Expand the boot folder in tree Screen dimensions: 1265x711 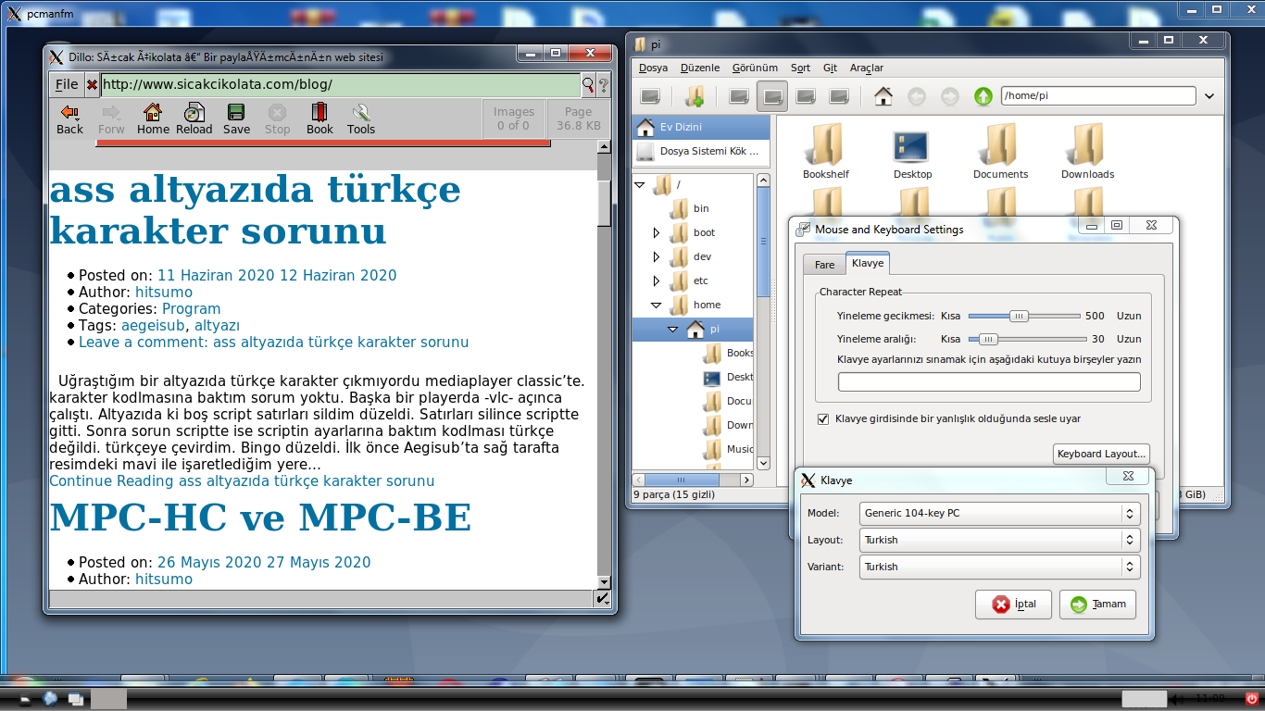click(657, 232)
